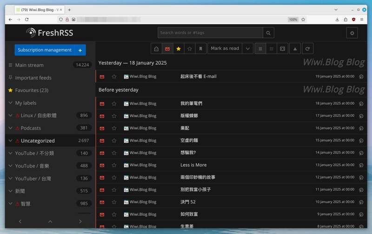
Task: Toggle read state of 起床後不看 E-mail
Action: (102, 77)
